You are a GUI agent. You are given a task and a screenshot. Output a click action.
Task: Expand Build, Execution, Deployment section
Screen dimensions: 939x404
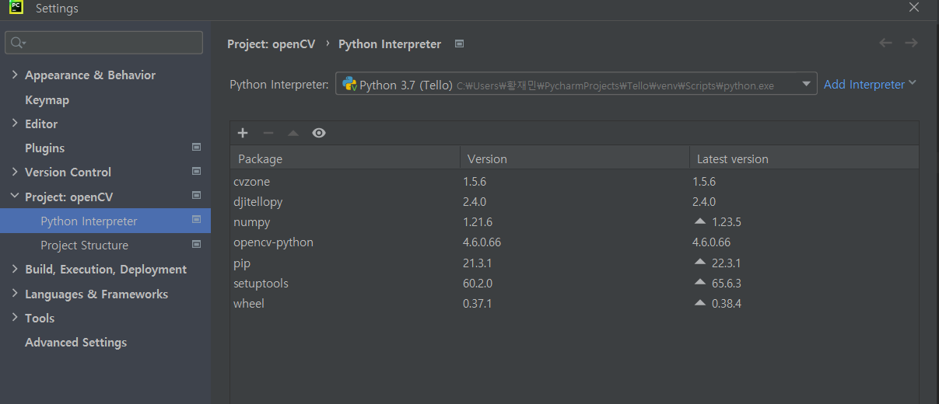coord(15,269)
